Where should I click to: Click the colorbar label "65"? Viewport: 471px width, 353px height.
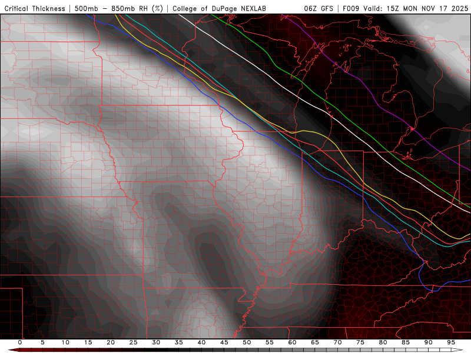[315, 342]
